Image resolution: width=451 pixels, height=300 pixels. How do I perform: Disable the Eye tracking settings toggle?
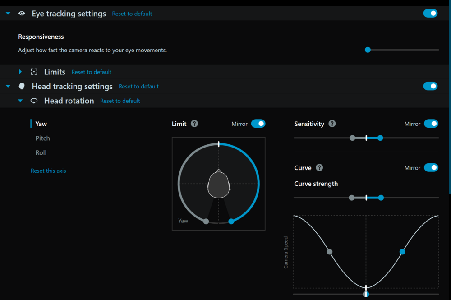(x=430, y=13)
